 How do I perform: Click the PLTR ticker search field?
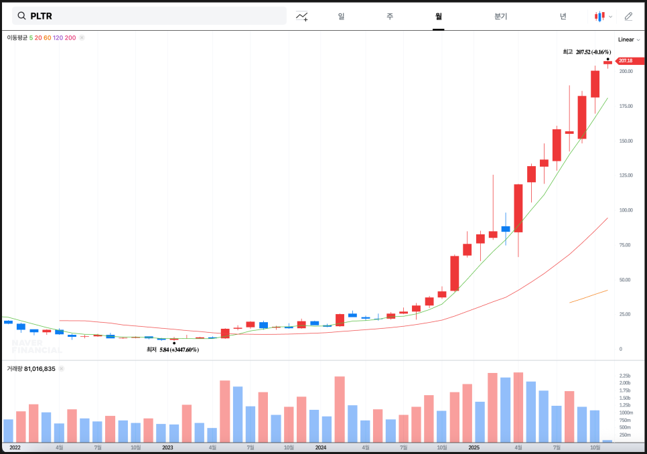tap(154, 16)
